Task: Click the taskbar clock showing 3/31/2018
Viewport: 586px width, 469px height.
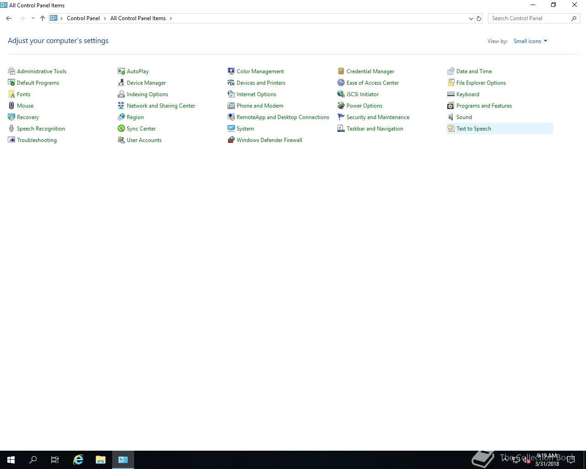Action: pyautogui.click(x=547, y=460)
